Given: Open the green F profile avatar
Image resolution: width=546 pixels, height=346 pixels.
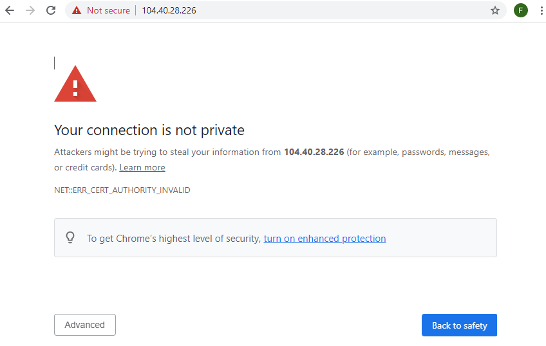Looking at the screenshot, I should [521, 10].
